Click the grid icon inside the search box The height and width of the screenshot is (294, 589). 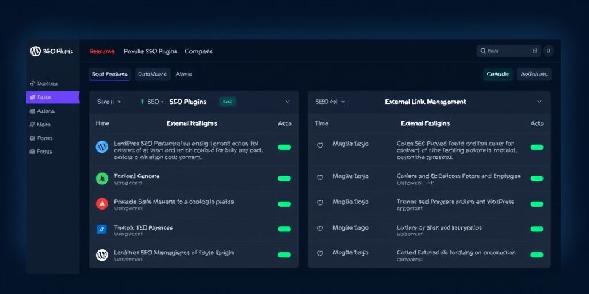pos(535,51)
